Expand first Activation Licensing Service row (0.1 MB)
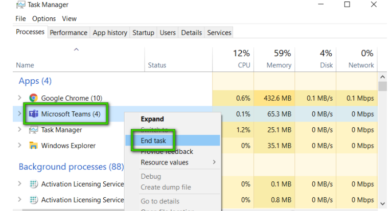Image resolution: width=391 pixels, height=211 pixels. pos(20,183)
